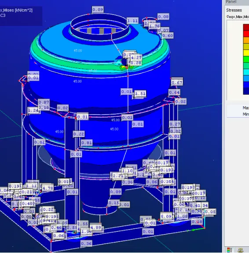Screen dimensions: 249x253
Task: Select the cyan swatch in the legend
Action: point(246,72)
